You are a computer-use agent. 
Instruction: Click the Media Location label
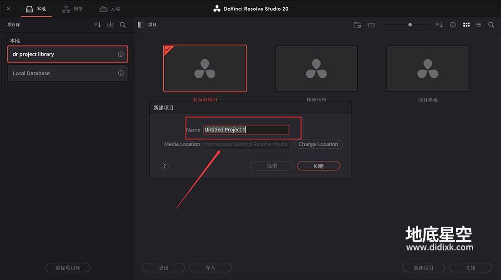pyautogui.click(x=182, y=144)
